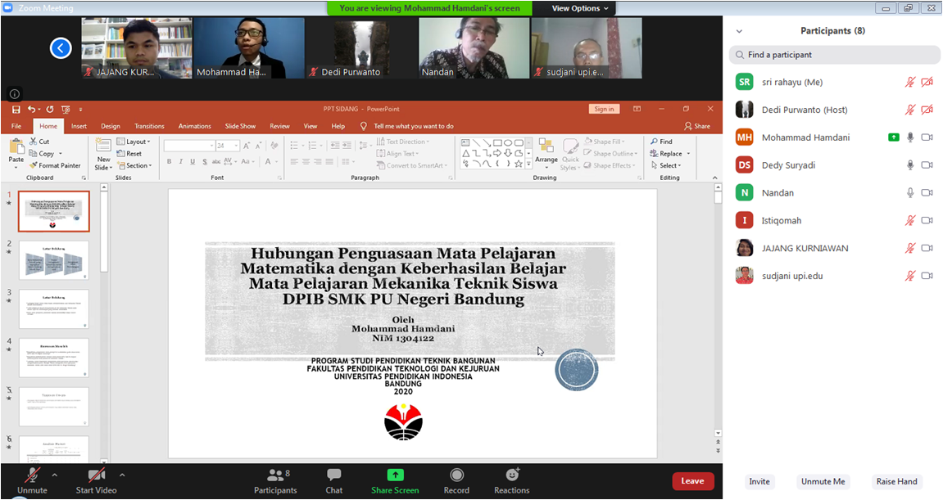The image size is (943, 500).
Task: Start recording with the Record button
Action: [456, 481]
